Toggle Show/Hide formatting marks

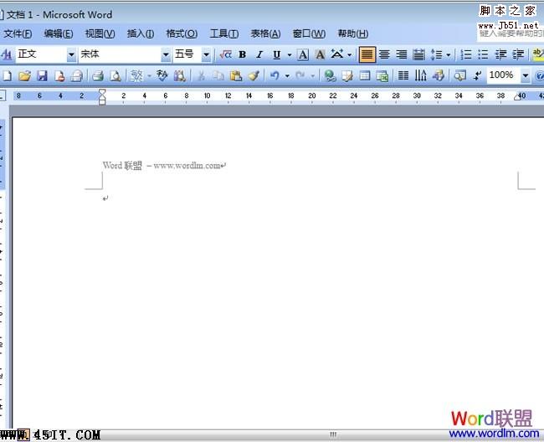pos(477,75)
